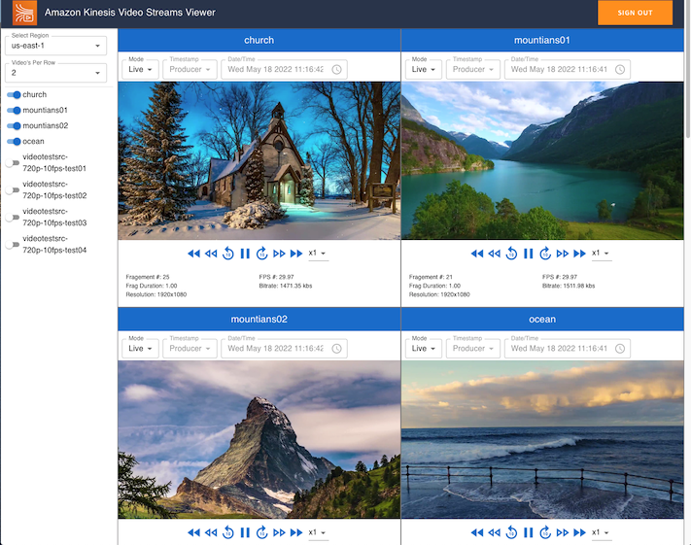691x545 pixels.
Task: Click the fast forward icon on ocean video
Action: pos(579,532)
